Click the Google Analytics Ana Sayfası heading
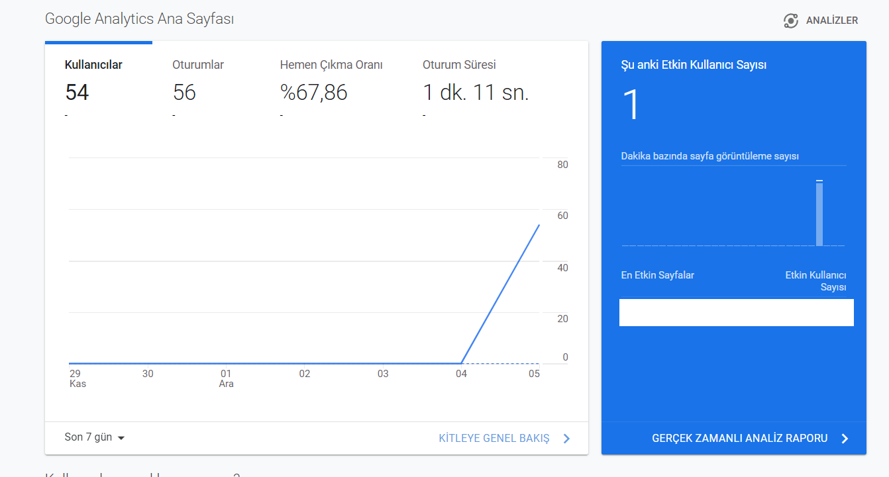 pyautogui.click(x=139, y=19)
